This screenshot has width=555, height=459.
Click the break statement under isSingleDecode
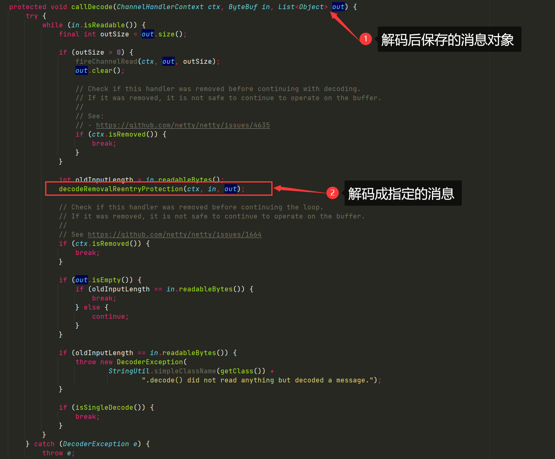[87, 416]
